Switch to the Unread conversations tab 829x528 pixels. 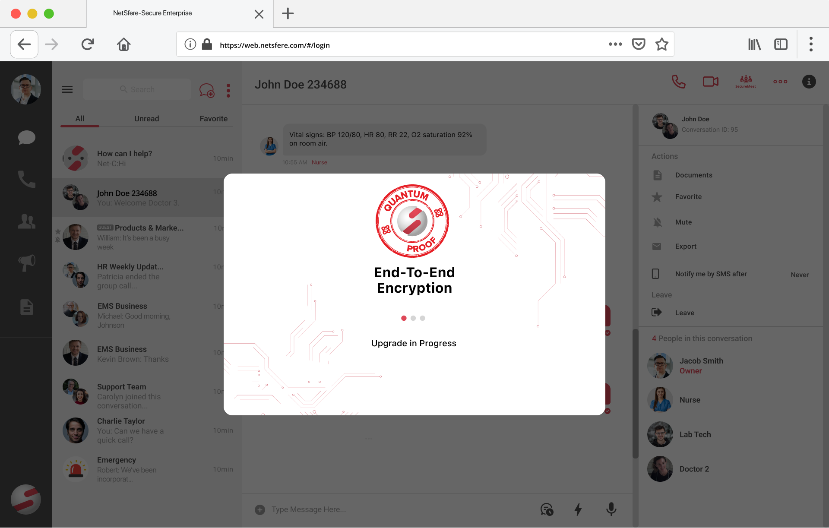[147, 119]
